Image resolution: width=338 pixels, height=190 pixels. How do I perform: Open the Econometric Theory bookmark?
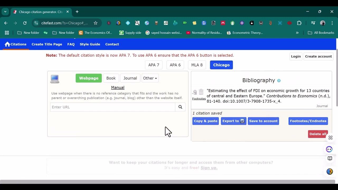click(245, 33)
